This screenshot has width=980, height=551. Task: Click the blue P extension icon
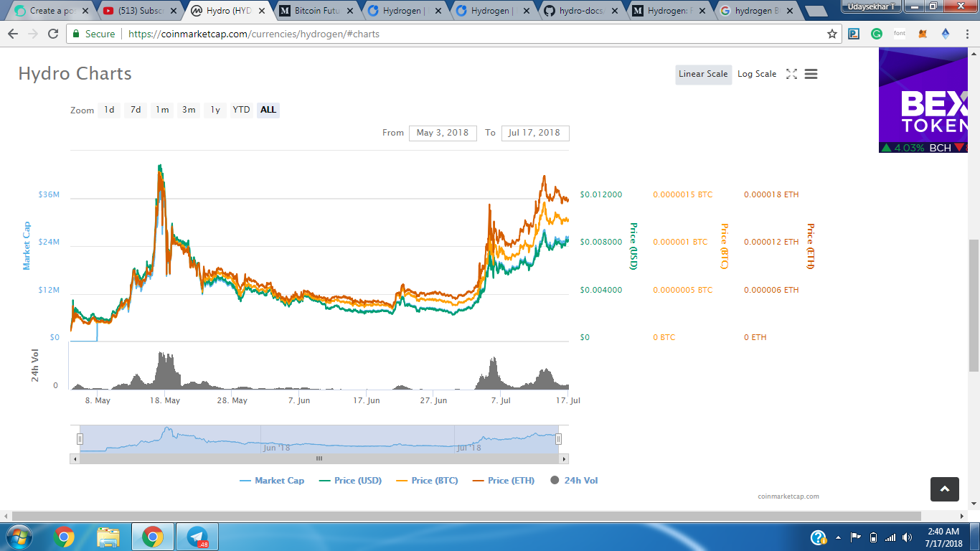click(x=854, y=34)
